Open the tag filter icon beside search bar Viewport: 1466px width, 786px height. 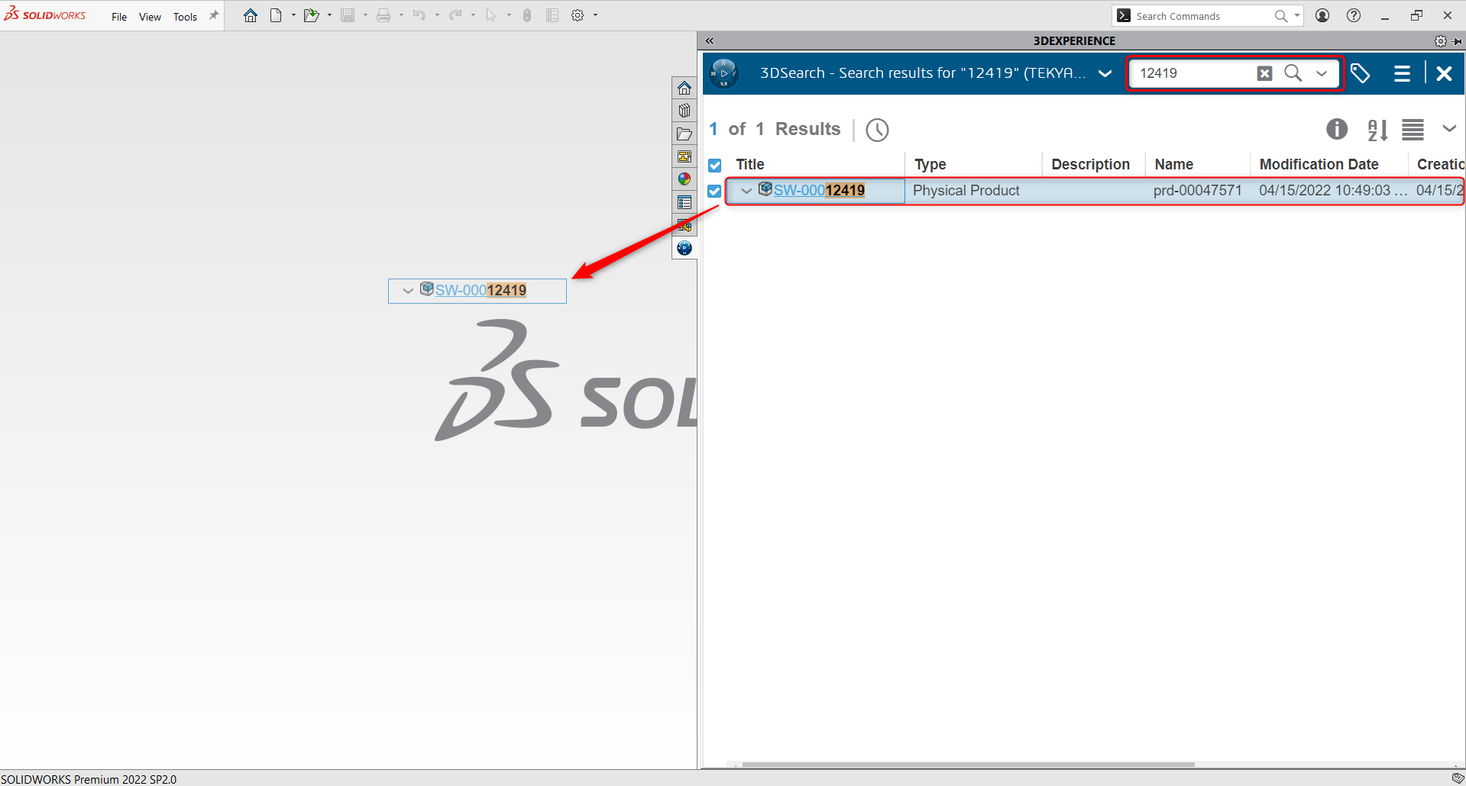click(x=1361, y=73)
